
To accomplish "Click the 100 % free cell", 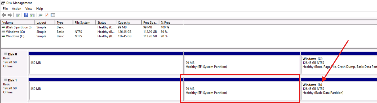I will pos(165,27).
